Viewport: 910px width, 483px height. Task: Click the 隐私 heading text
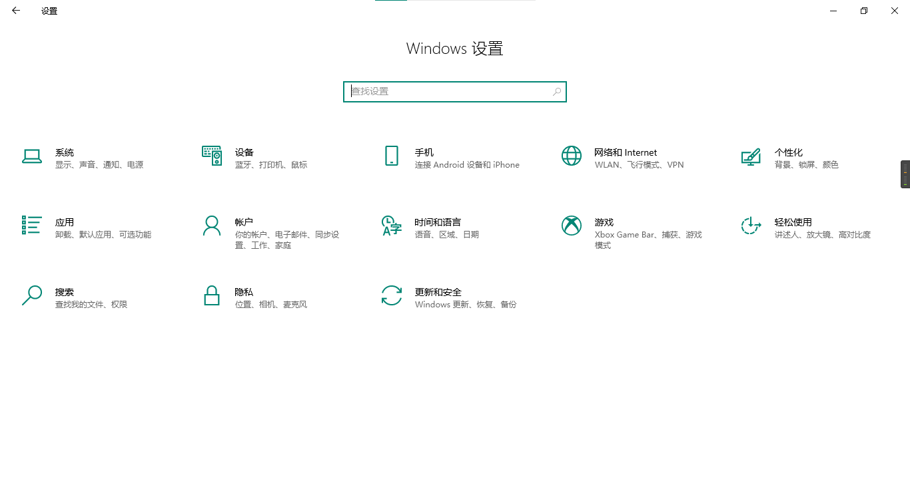[244, 292]
